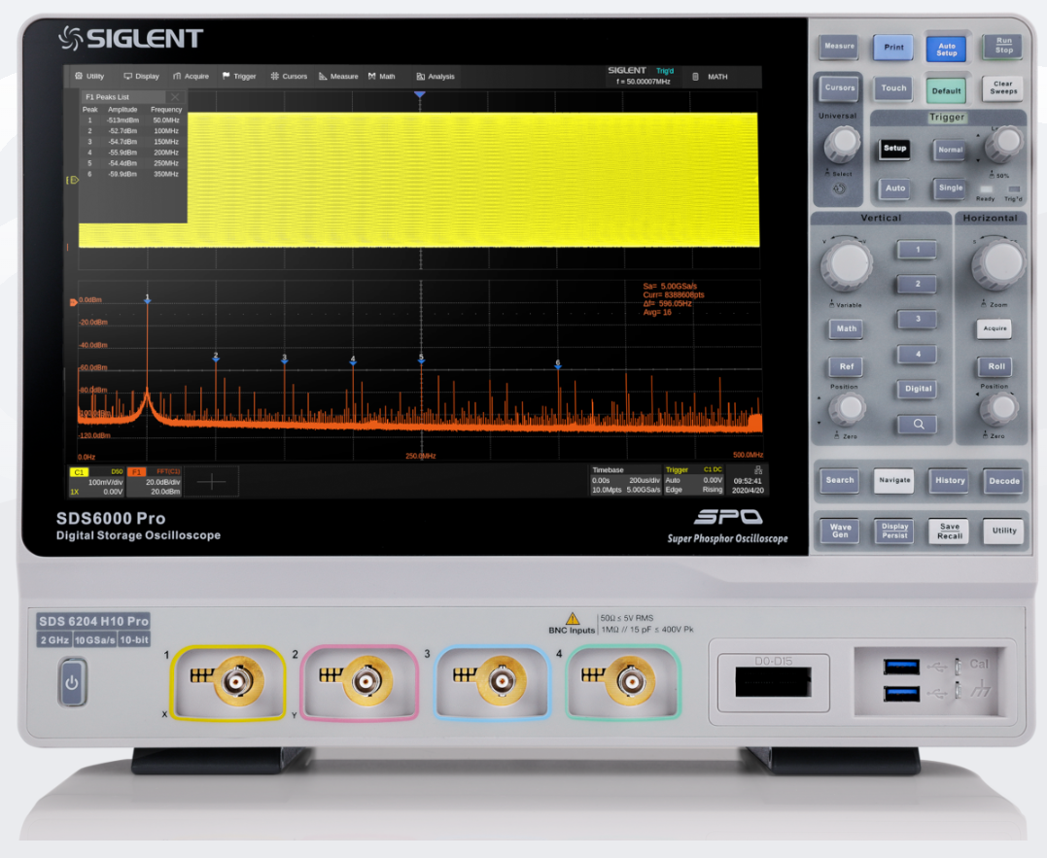Click the Ref button in Vertical section
The image size is (1047, 858).
click(x=846, y=366)
